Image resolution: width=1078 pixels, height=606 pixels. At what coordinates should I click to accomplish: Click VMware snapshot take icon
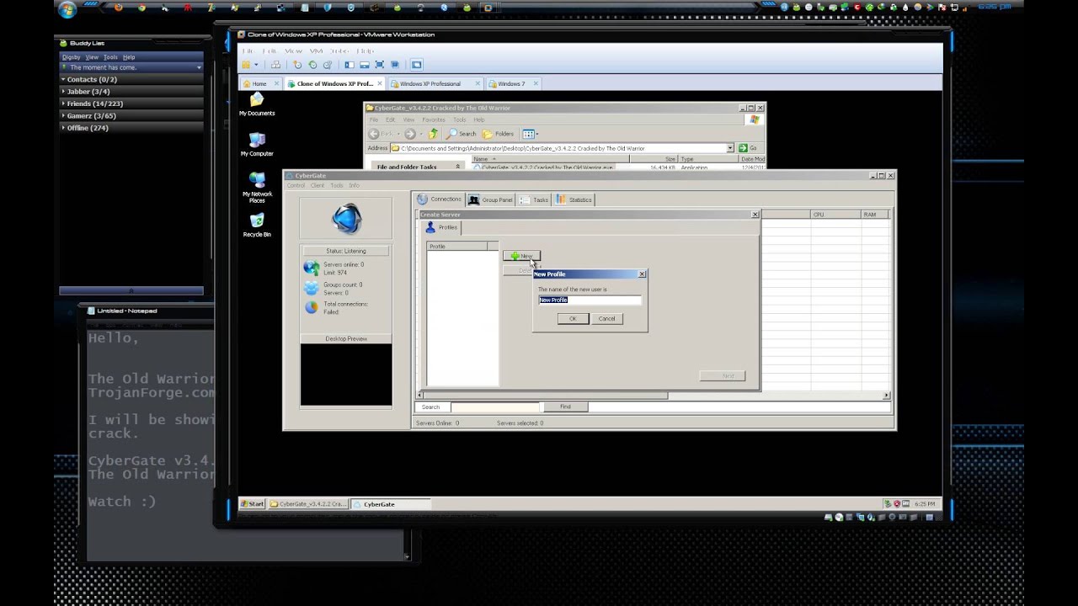tap(297, 65)
